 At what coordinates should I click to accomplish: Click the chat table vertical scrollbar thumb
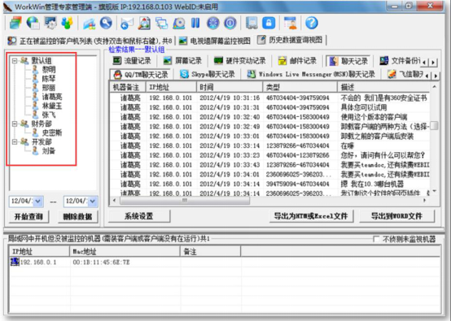click(435, 126)
